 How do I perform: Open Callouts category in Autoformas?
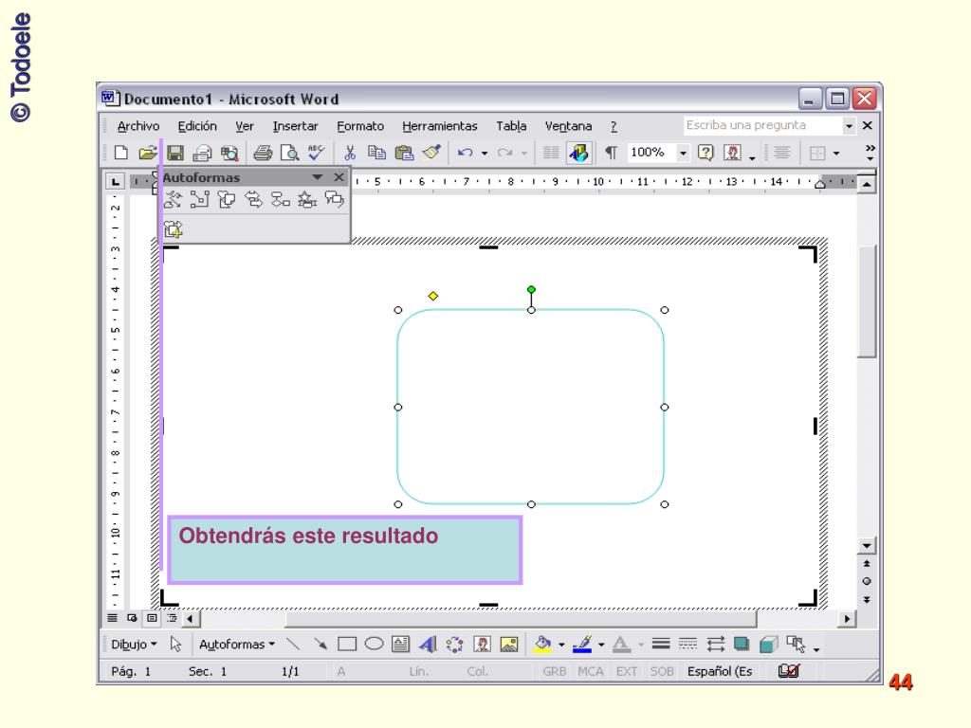click(335, 199)
